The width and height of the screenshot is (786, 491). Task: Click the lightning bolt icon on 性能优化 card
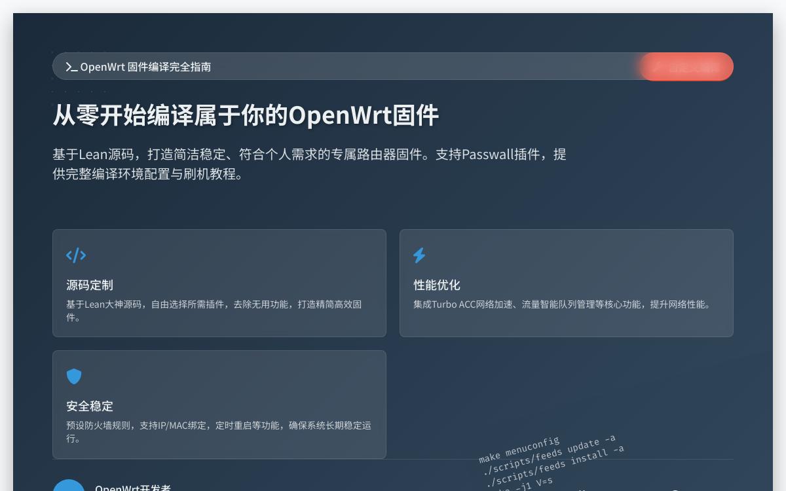(420, 255)
